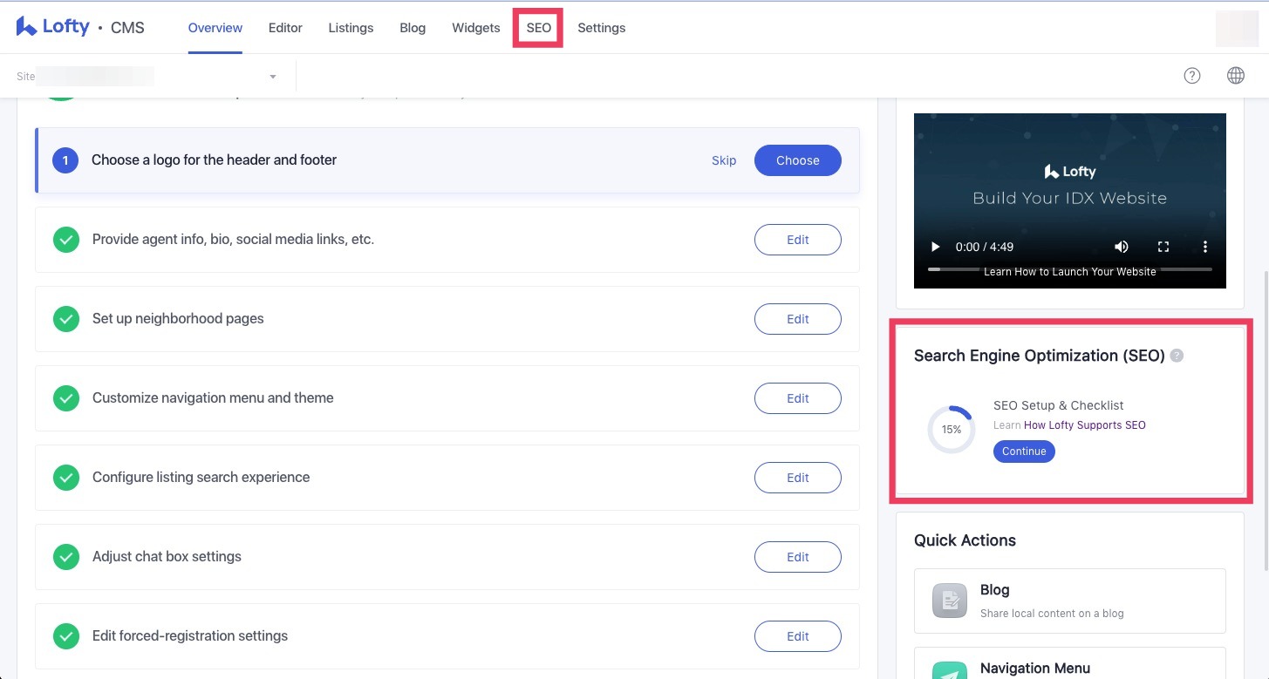
Task: Click green check for chat box settings
Action: [66, 557]
